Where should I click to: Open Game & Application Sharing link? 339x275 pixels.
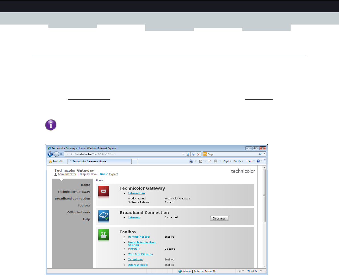click(142, 243)
